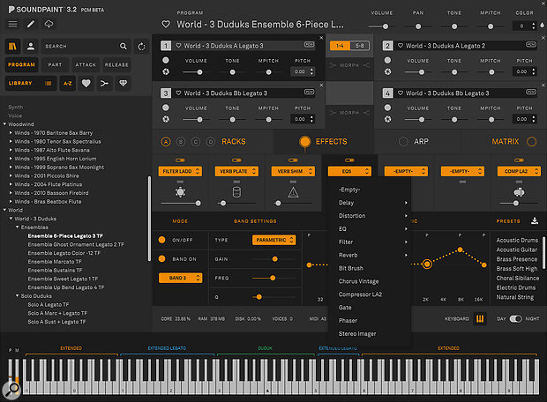Screen dimensions: 547x402
Task: Click the Verb Plate cylinder icon
Action: click(236, 192)
